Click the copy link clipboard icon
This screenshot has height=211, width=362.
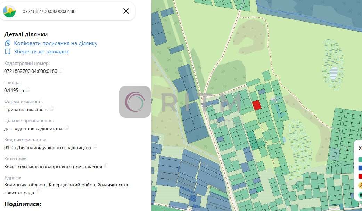pos(8,43)
